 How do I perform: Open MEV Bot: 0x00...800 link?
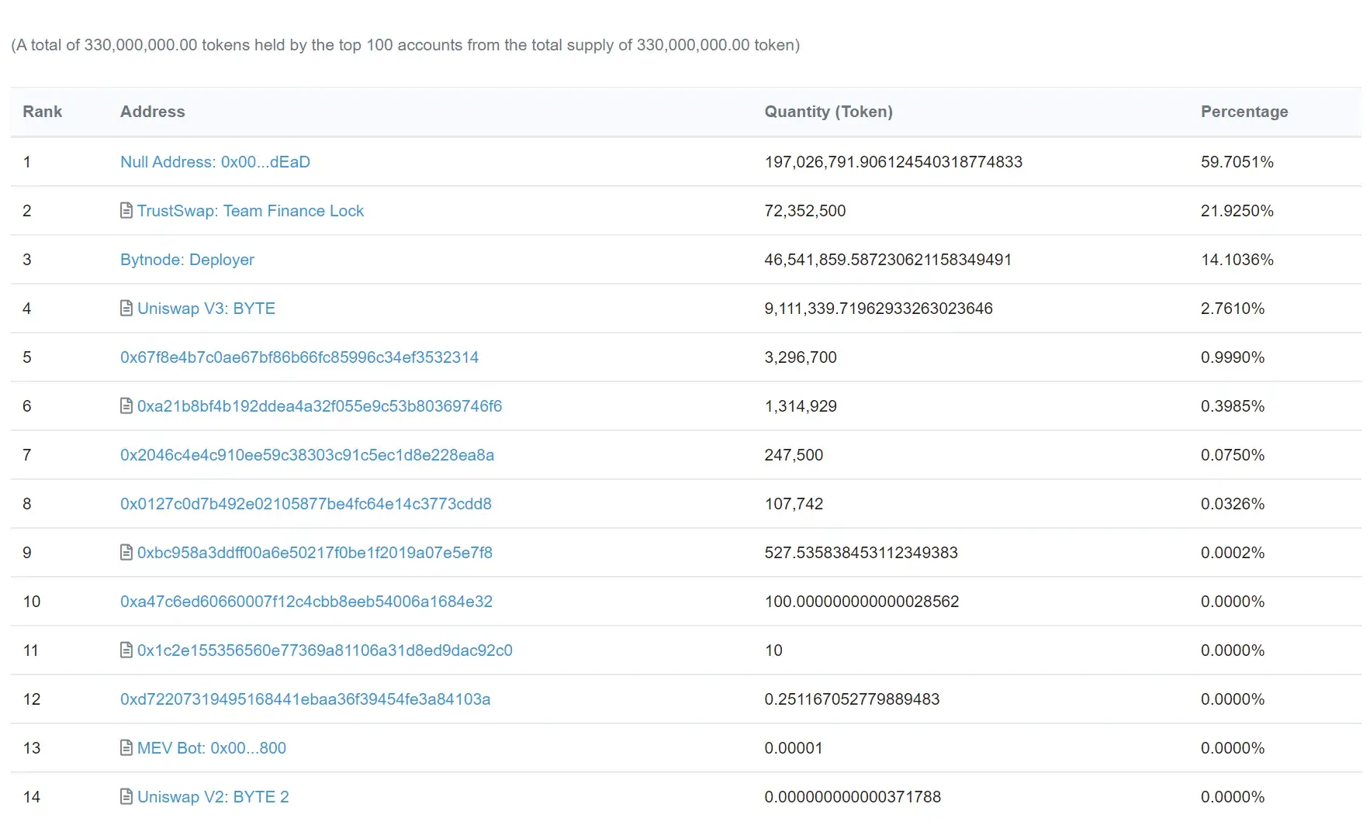(x=212, y=748)
